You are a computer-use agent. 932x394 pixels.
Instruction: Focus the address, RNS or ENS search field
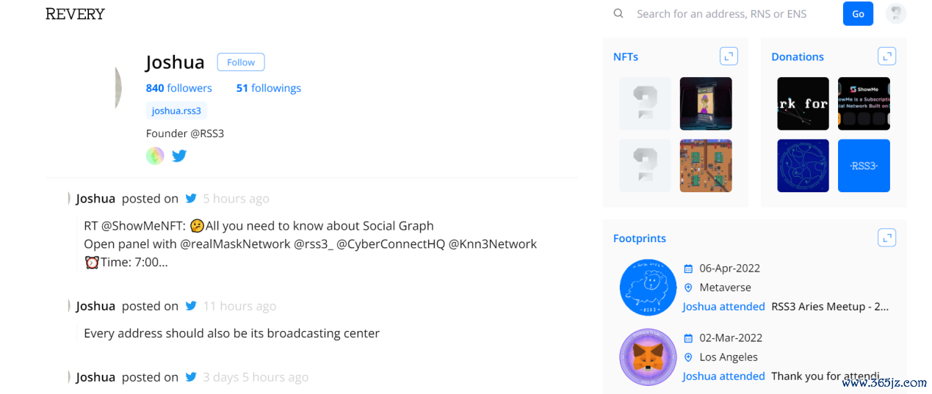[727, 14]
